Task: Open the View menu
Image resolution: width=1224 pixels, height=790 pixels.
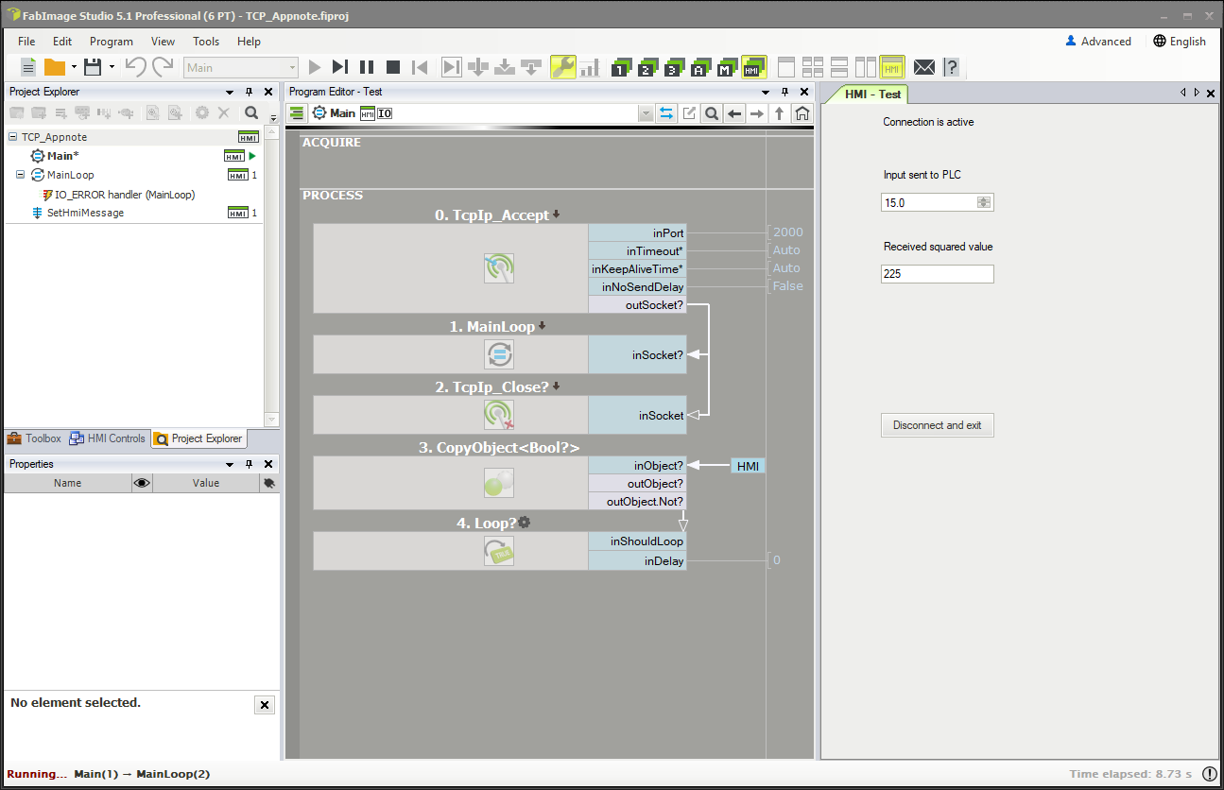Action: [x=163, y=42]
